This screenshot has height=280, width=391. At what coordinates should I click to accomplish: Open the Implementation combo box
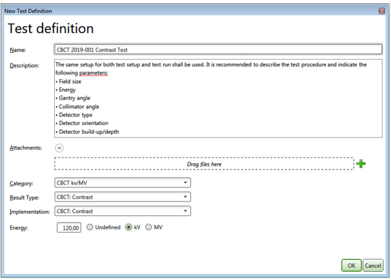(x=122, y=211)
